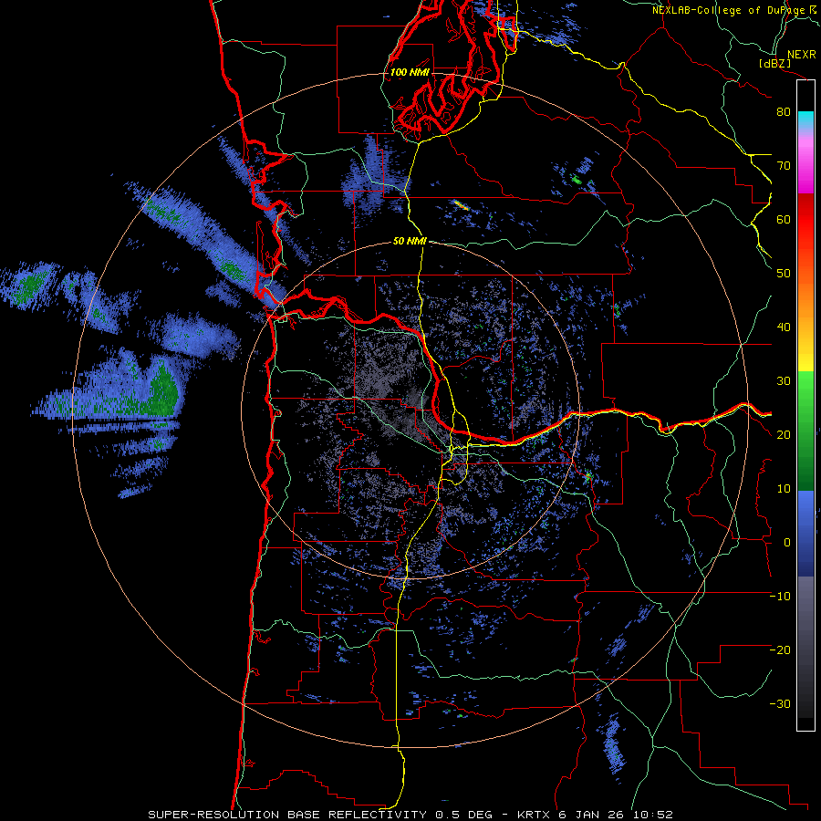Click the 10 dBZ scale value

point(784,489)
